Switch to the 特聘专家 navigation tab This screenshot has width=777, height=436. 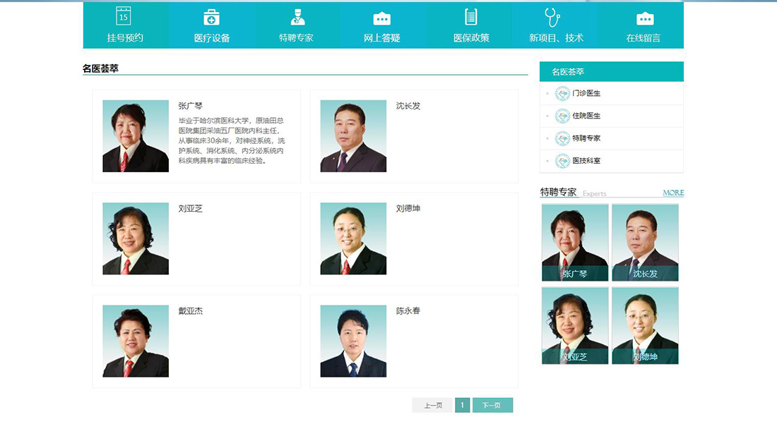[297, 38]
